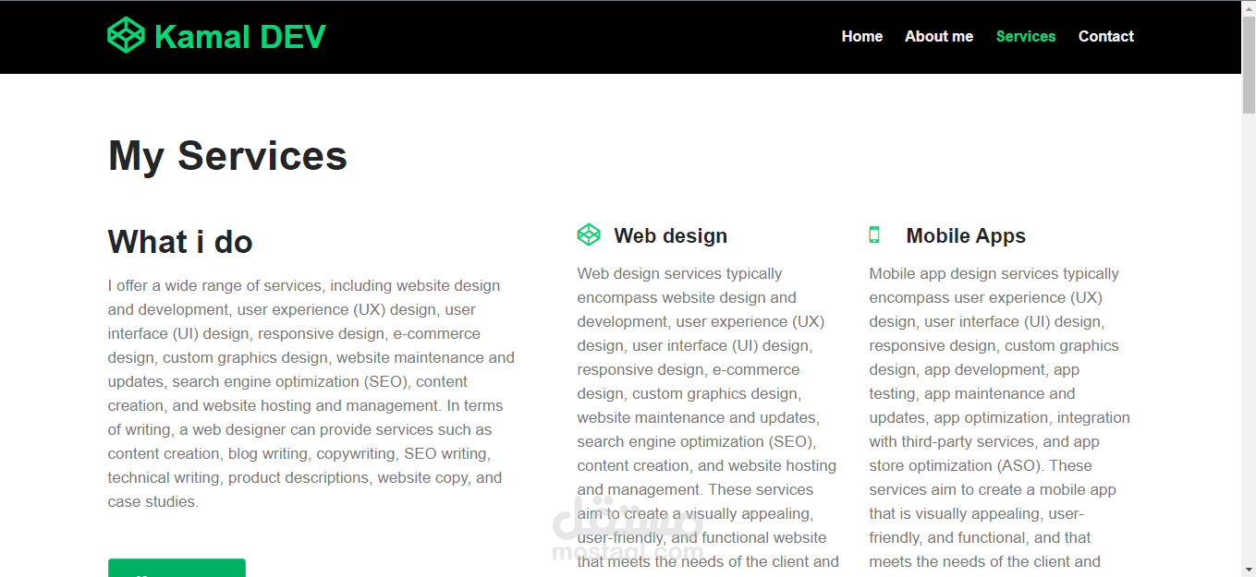This screenshot has height=577, width=1256.
Task: Click the paragraph starting 'Web design services typically'
Action: click(708, 420)
